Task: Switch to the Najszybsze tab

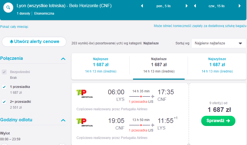Action: click(x=217, y=65)
